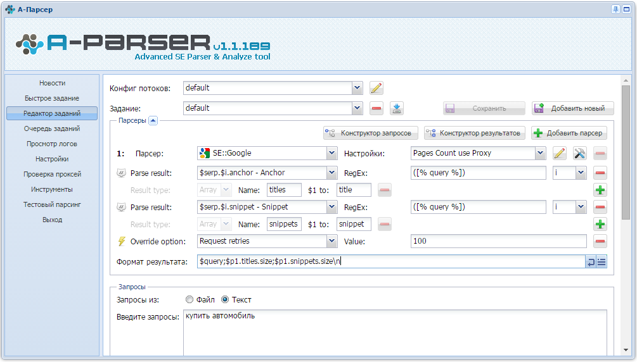
Task: Pin the A-Парсер window panel
Action: (x=615, y=9)
